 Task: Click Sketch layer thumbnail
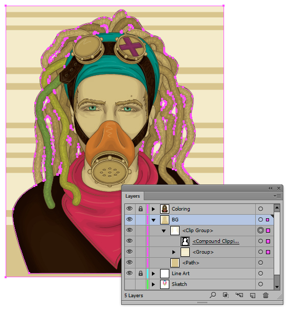point(164,284)
